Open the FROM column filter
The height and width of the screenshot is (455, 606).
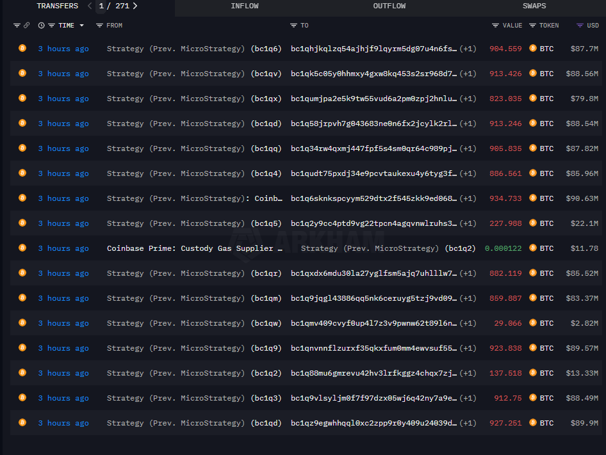[99, 26]
